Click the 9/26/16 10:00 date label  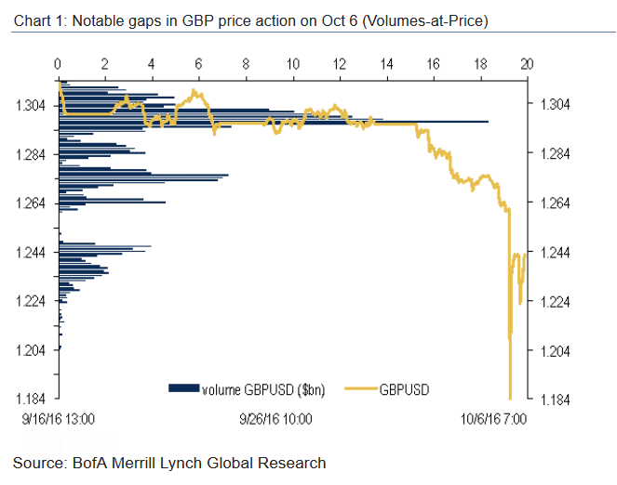(275, 419)
